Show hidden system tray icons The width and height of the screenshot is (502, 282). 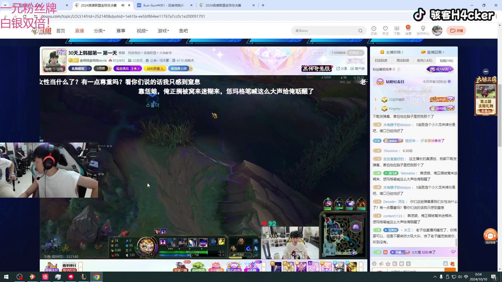435,277
